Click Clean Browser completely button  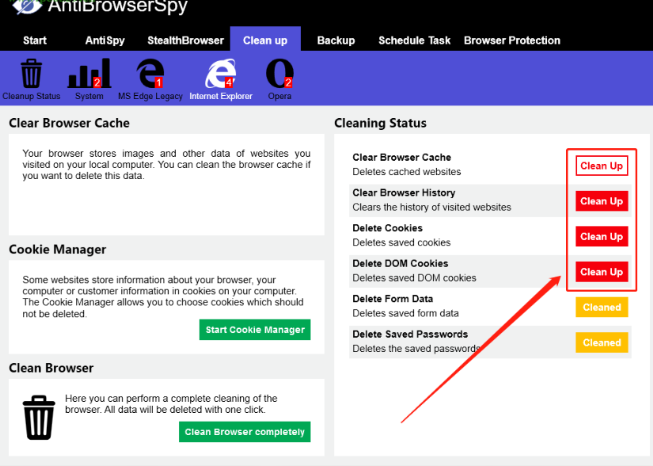(x=245, y=432)
